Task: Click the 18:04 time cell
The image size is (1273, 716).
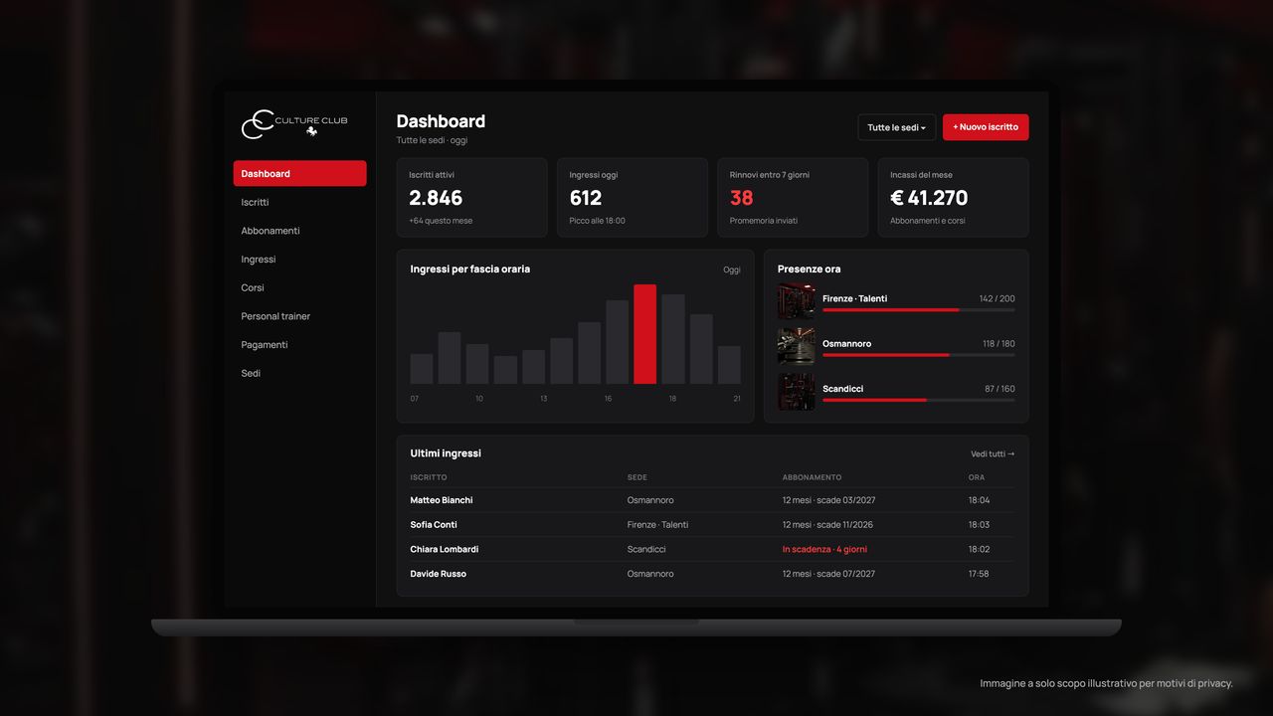Action: click(x=980, y=500)
